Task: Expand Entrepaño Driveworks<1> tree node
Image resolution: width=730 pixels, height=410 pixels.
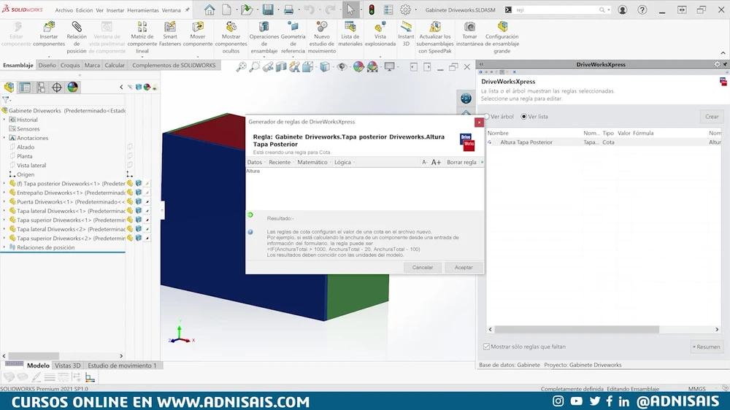Action: (x=4, y=193)
